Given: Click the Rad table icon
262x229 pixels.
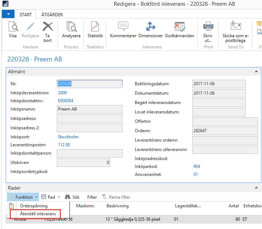Looking at the screenshot, I should 43,197.
